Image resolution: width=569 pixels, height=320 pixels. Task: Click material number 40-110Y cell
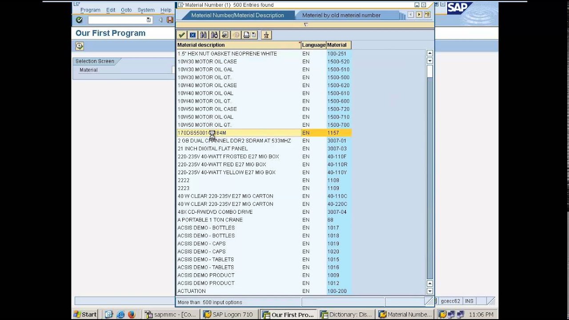click(x=339, y=172)
